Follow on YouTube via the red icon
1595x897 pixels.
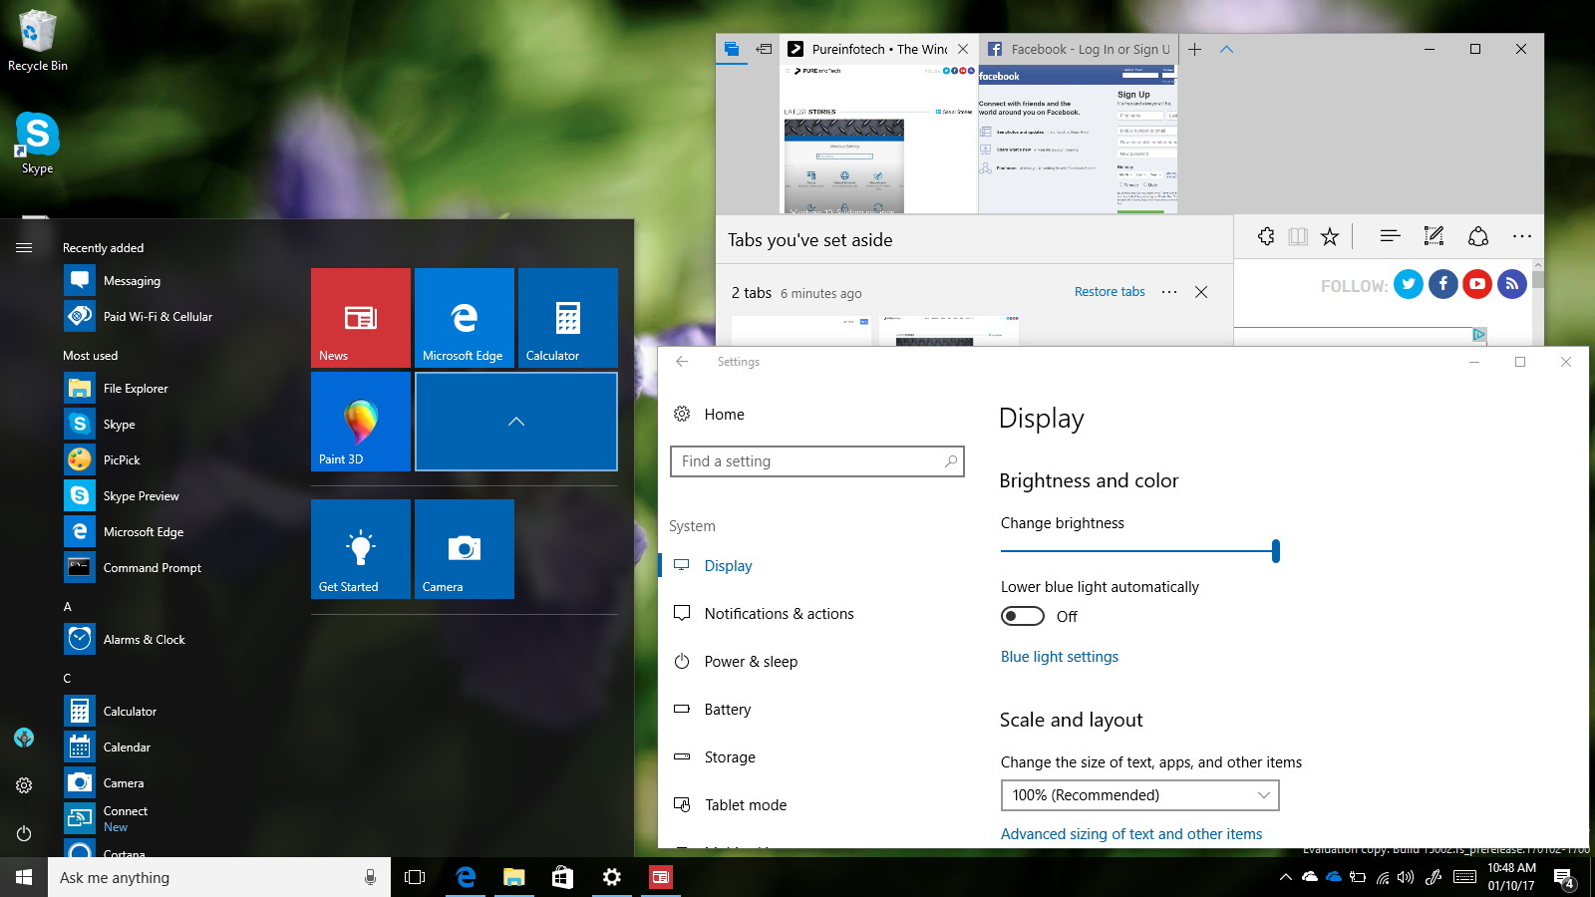click(x=1477, y=284)
